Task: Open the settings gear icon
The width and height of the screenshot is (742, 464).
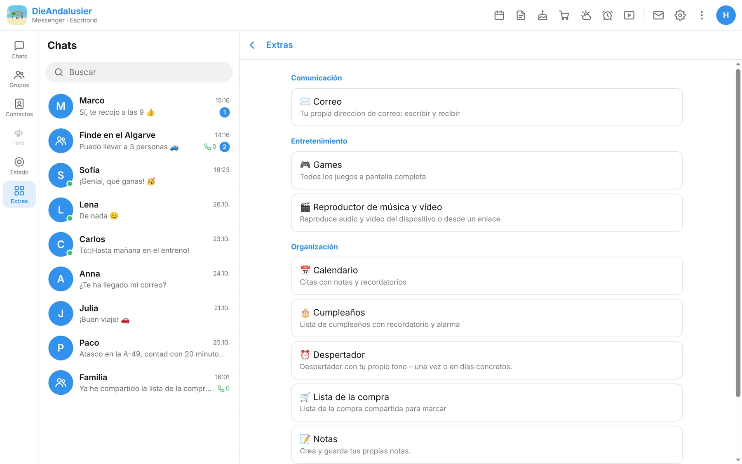Action: pos(680,15)
